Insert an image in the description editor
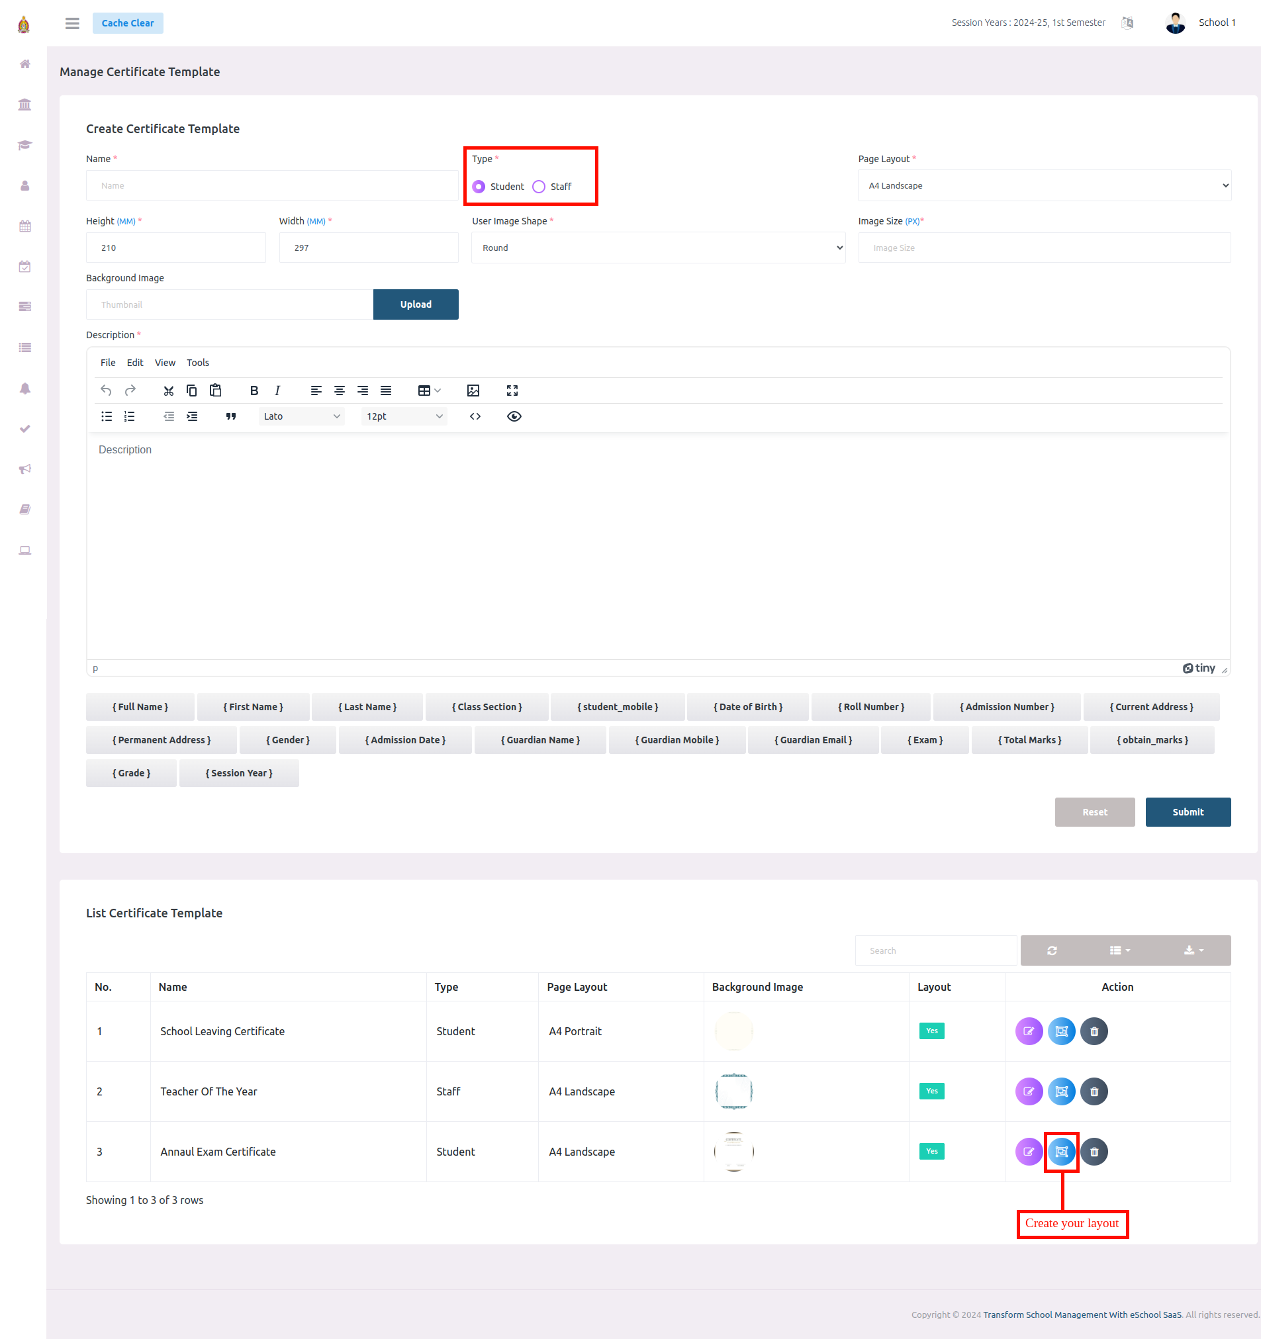The height and width of the screenshot is (1339, 1261). (473, 390)
